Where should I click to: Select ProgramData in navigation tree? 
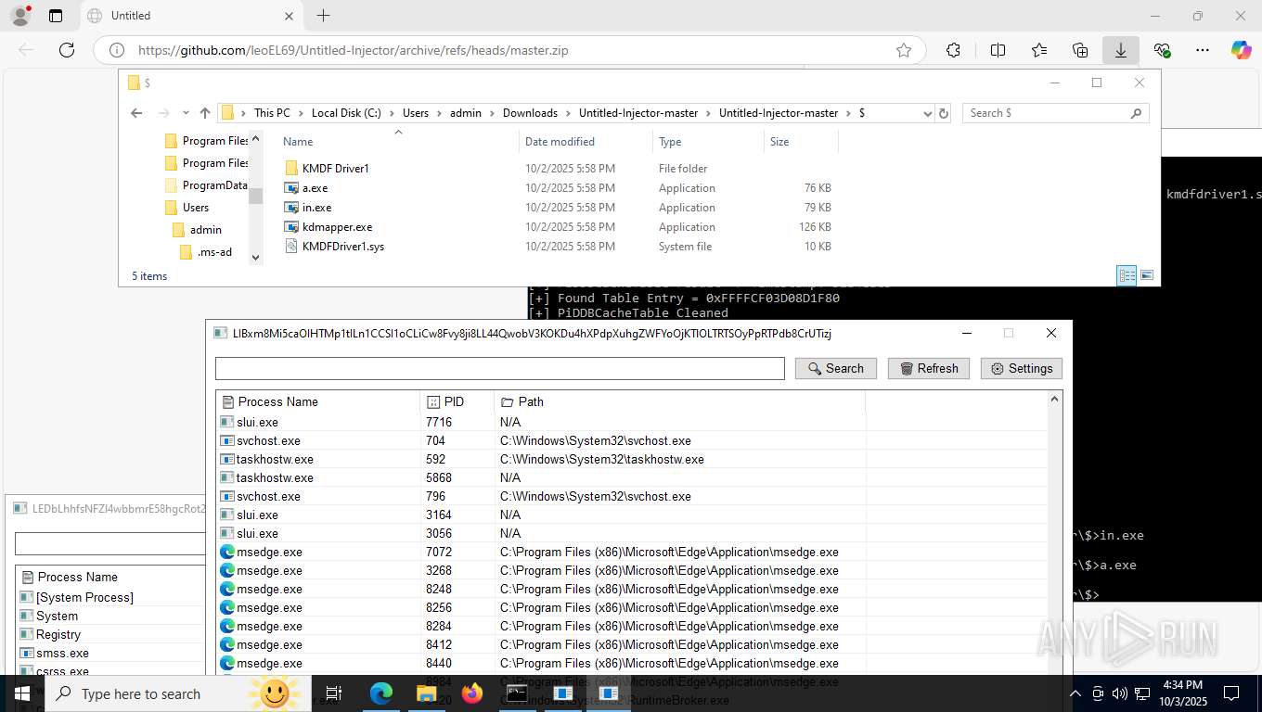point(206,185)
